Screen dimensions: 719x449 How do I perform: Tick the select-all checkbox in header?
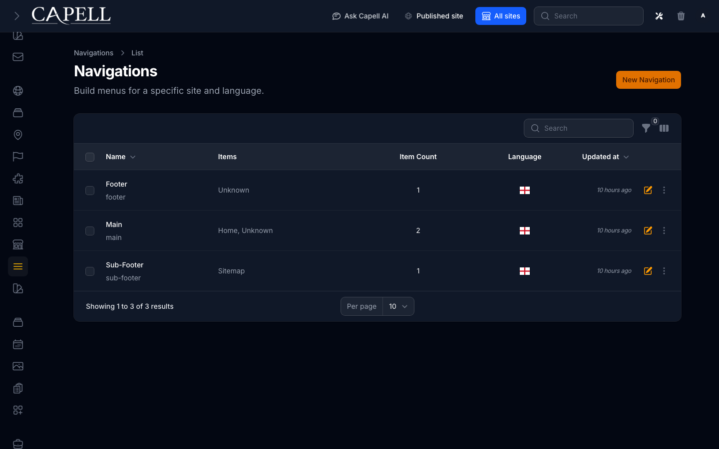(90, 157)
